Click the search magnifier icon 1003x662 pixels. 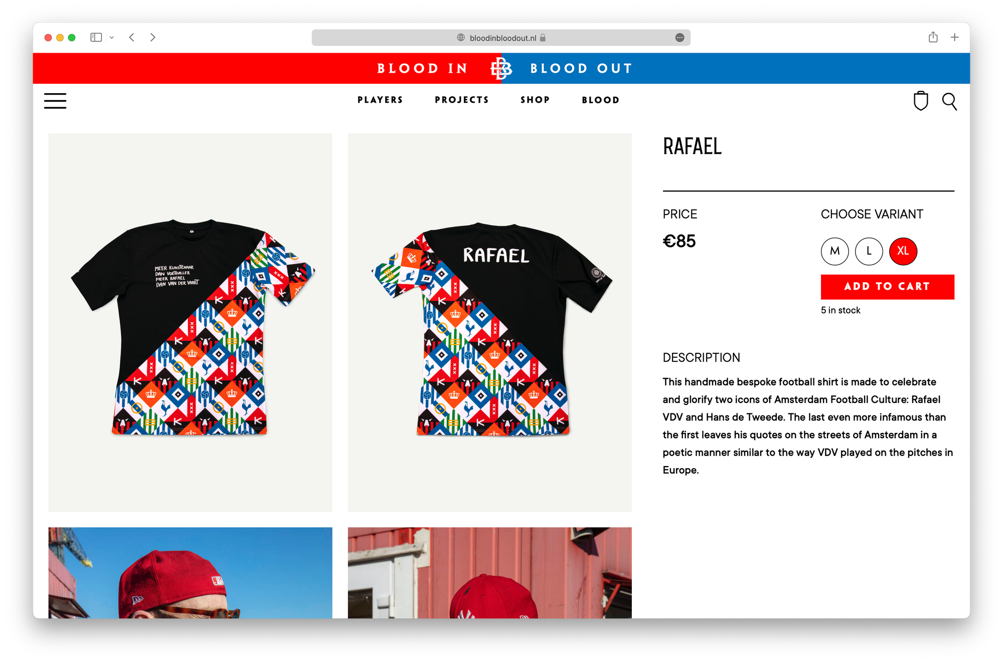point(949,102)
